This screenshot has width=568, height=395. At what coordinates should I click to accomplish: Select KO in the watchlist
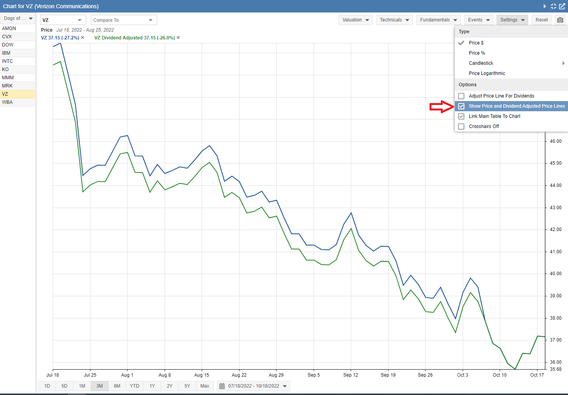18,69
